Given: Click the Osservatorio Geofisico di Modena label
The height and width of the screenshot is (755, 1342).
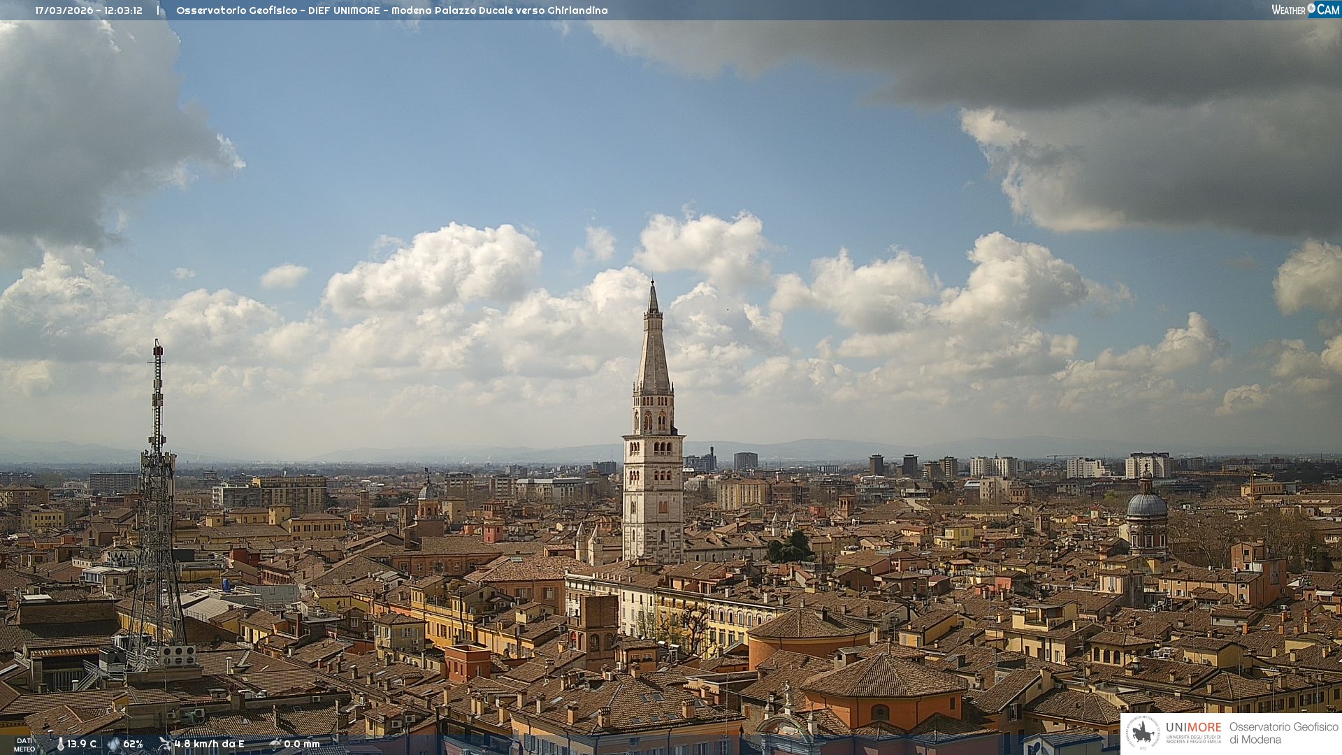Looking at the screenshot, I should 1283,733.
